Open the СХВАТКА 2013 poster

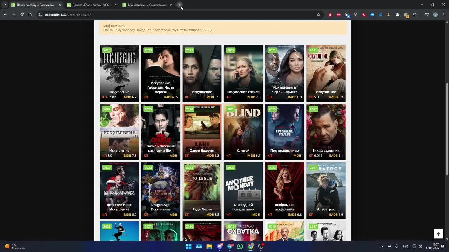pyautogui.click(x=243, y=231)
